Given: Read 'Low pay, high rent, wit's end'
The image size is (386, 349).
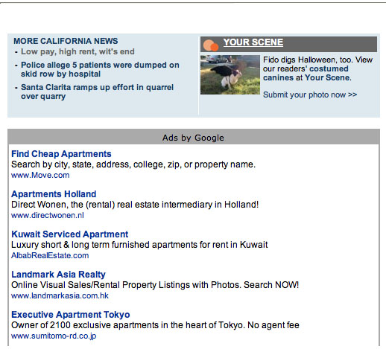Looking at the screenshot, I should point(77,51).
